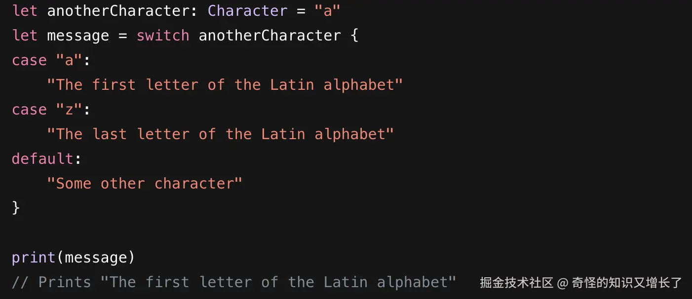Open the 掘金技术社区 watermark text

pyautogui.click(x=516, y=283)
